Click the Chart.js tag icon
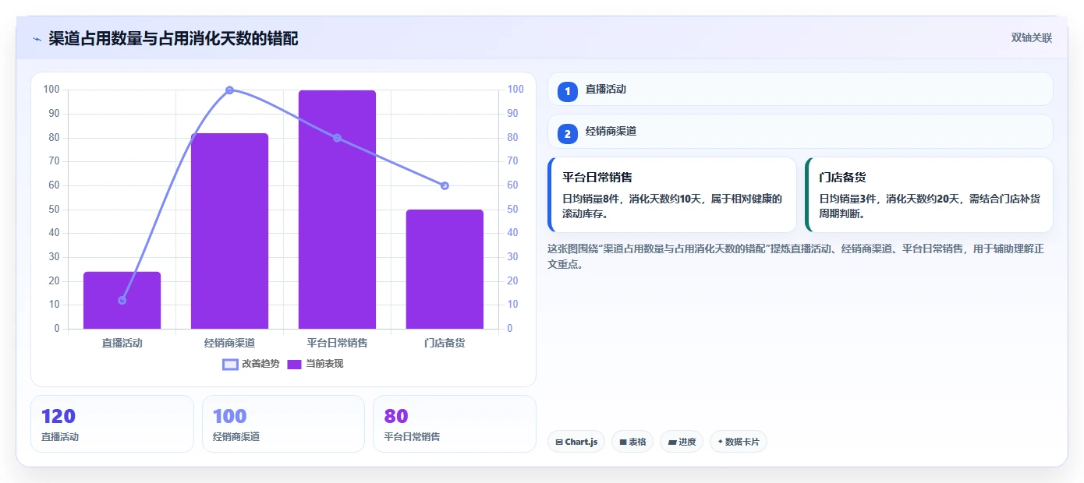The height and width of the screenshot is (483, 1084). pyautogui.click(x=559, y=442)
